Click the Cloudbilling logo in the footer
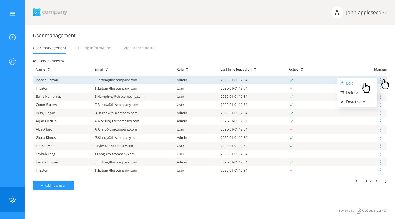The width and height of the screenshot is (395, 219). 371,211
